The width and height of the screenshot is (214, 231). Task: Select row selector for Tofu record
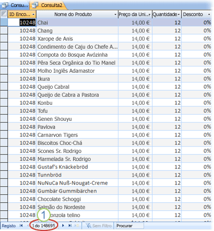4,111
